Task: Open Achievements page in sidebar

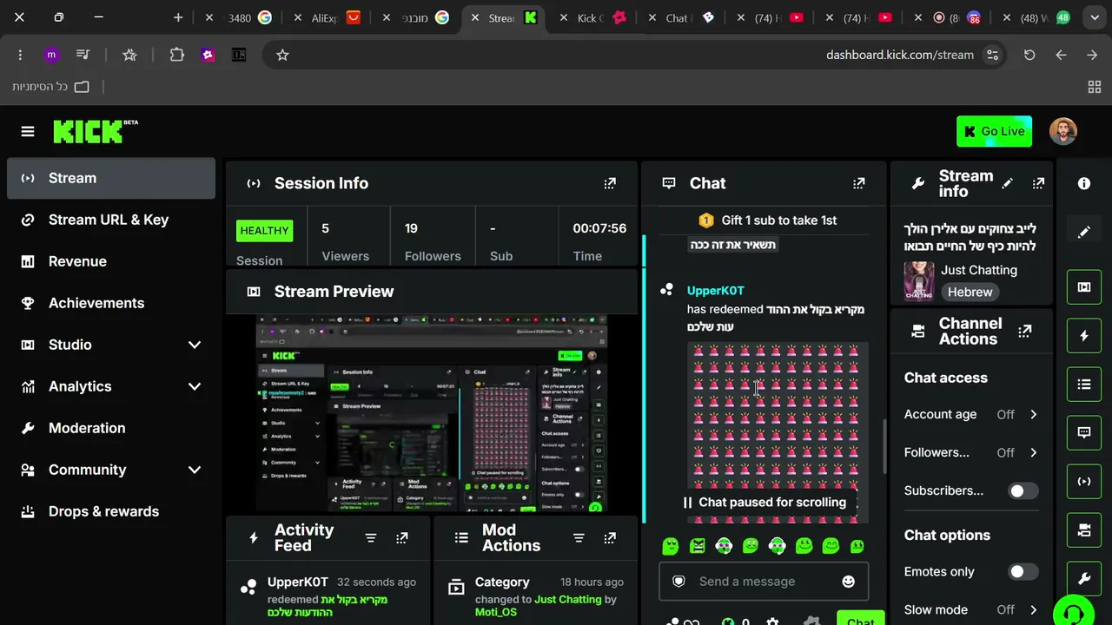Action: [x=111, y=303]
